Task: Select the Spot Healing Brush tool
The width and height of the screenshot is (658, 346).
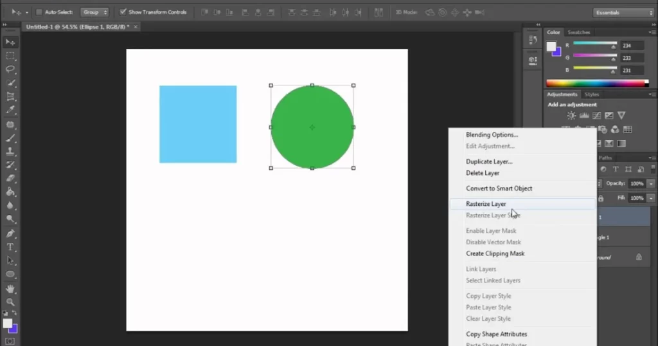Action: coord(10,124)
